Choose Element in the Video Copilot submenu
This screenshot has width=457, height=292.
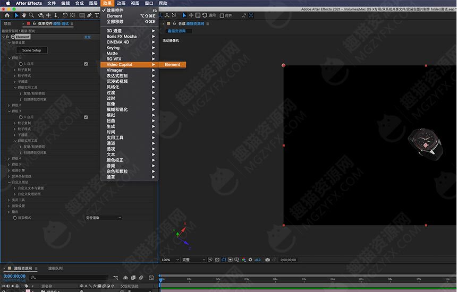pos(172,65)
